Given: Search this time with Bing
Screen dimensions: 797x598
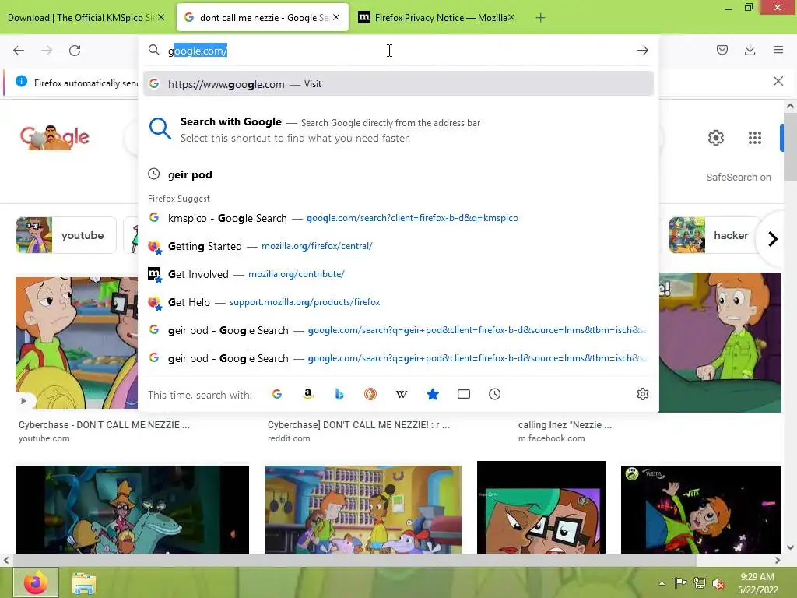Looking at the screenshot, I should (x=339, y=394).
